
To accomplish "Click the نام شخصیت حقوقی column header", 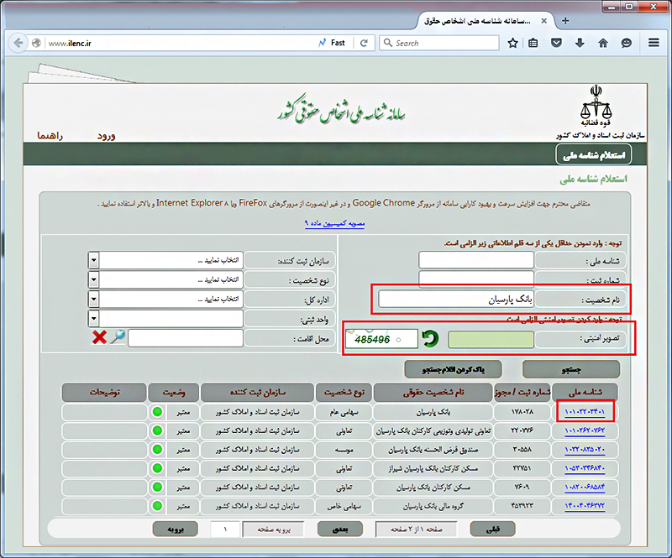I will 433,392.
